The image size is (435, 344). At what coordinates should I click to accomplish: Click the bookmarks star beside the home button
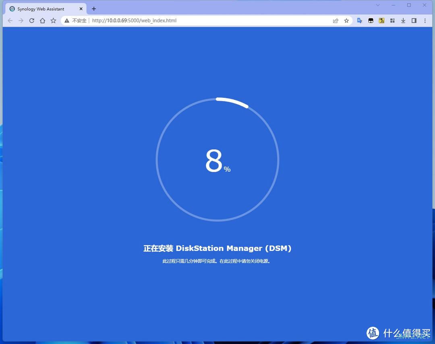(53, 21)
